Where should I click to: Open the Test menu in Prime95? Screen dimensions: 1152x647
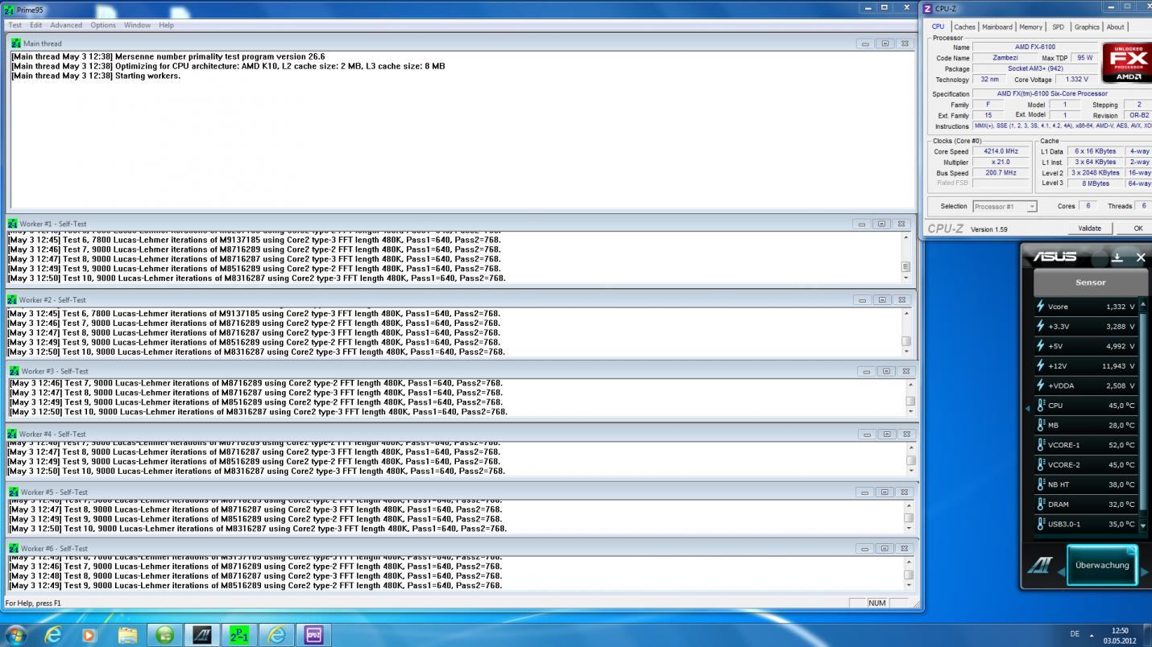coord(15,25)
